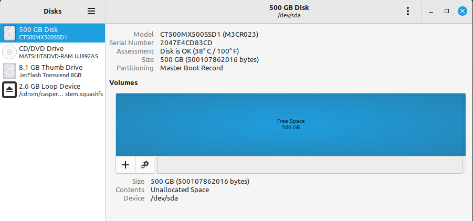Eject the 2.6 GB Loop Device
The height and width of the screenshot is (221, 473).
[10, 90]
